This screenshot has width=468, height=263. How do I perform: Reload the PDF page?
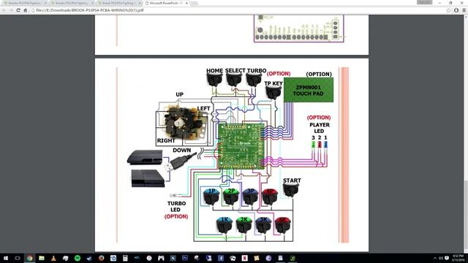click(18, 10)
